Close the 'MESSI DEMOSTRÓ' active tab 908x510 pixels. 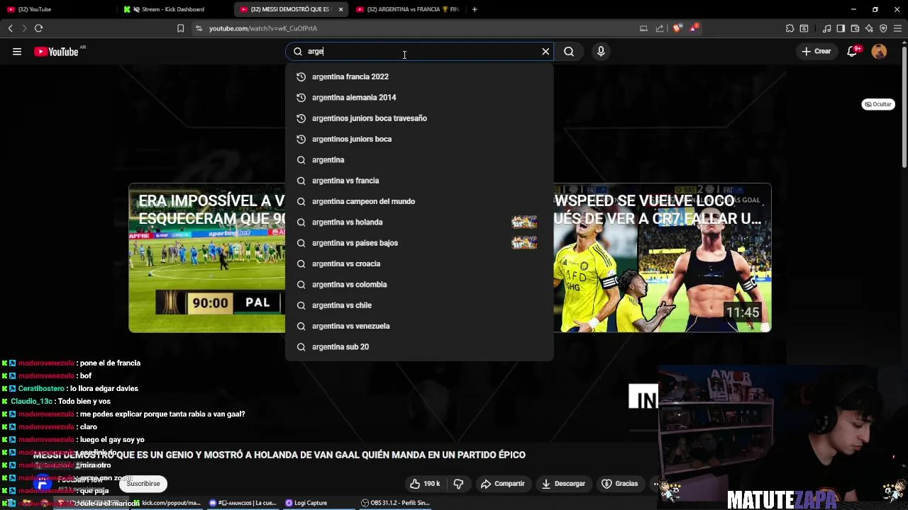pos(341,9)
